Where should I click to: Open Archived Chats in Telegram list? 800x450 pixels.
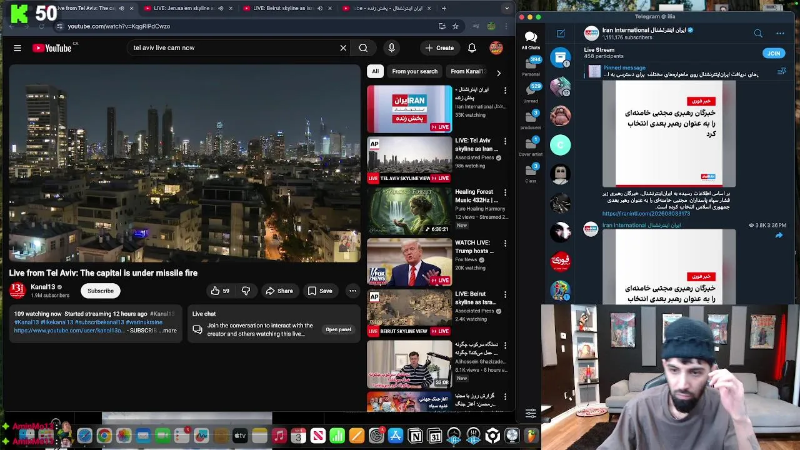[x=561, y=57]
